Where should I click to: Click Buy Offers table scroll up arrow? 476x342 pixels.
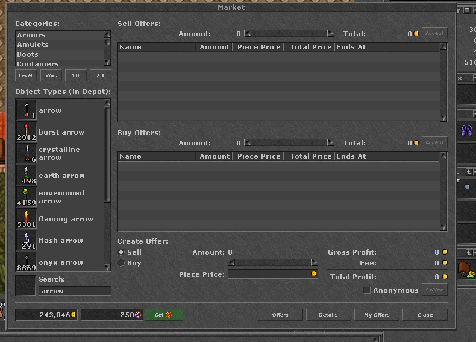443,156
